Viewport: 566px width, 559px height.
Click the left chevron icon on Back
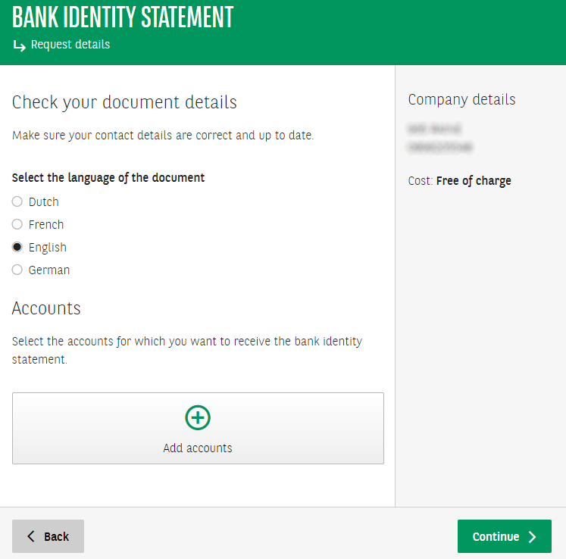[x=31, y=536]
